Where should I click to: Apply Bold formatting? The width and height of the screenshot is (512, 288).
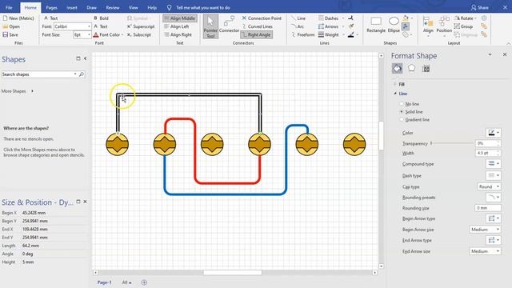click(x=102, y=18)
